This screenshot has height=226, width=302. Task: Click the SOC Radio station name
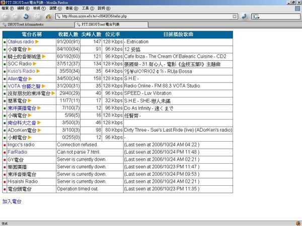point(20,64)
